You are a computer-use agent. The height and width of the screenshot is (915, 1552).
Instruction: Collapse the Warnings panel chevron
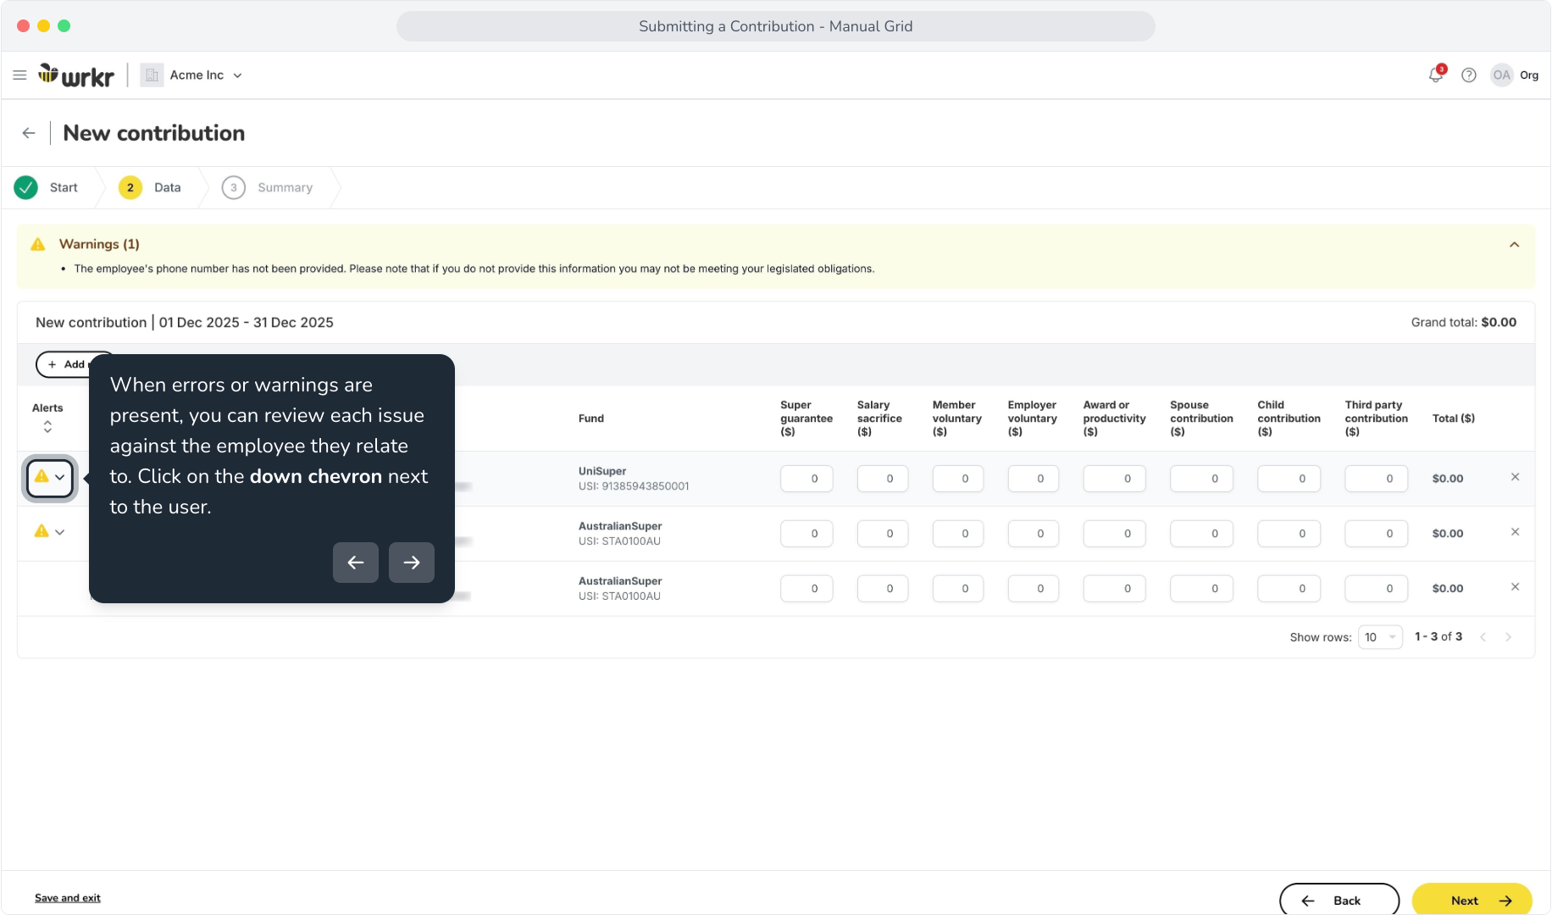coord(1514,245)
